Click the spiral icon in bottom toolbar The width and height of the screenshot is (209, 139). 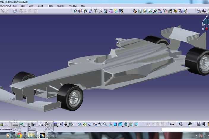(190, 124)
